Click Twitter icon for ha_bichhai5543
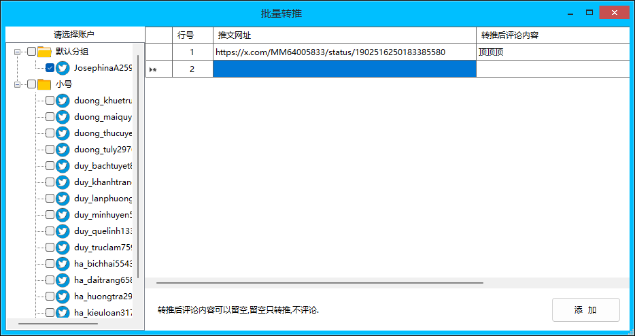Image resolution: width=635 pixels, height=336 pixels. coord(63,264)
